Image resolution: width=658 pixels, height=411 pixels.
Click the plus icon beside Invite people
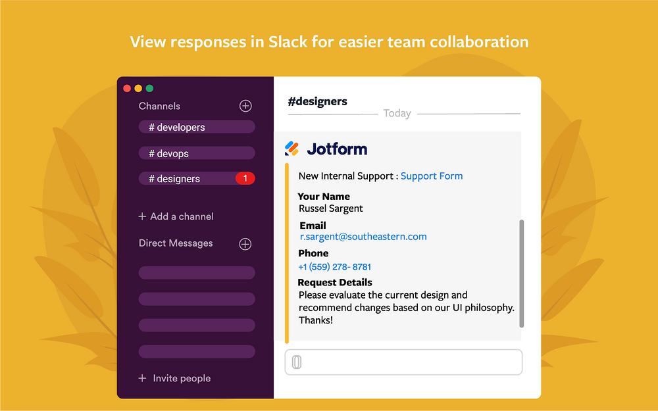click(142, 378)
